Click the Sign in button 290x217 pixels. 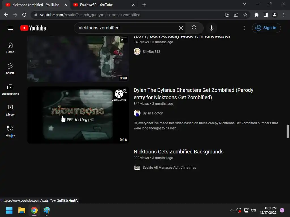tap(266, 28)
